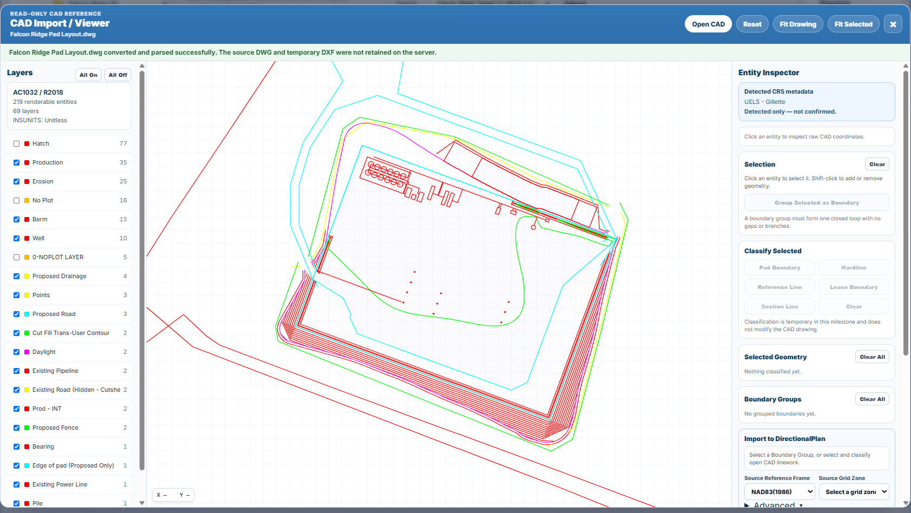Click the red swatch beside Hatch

[27, 143]
